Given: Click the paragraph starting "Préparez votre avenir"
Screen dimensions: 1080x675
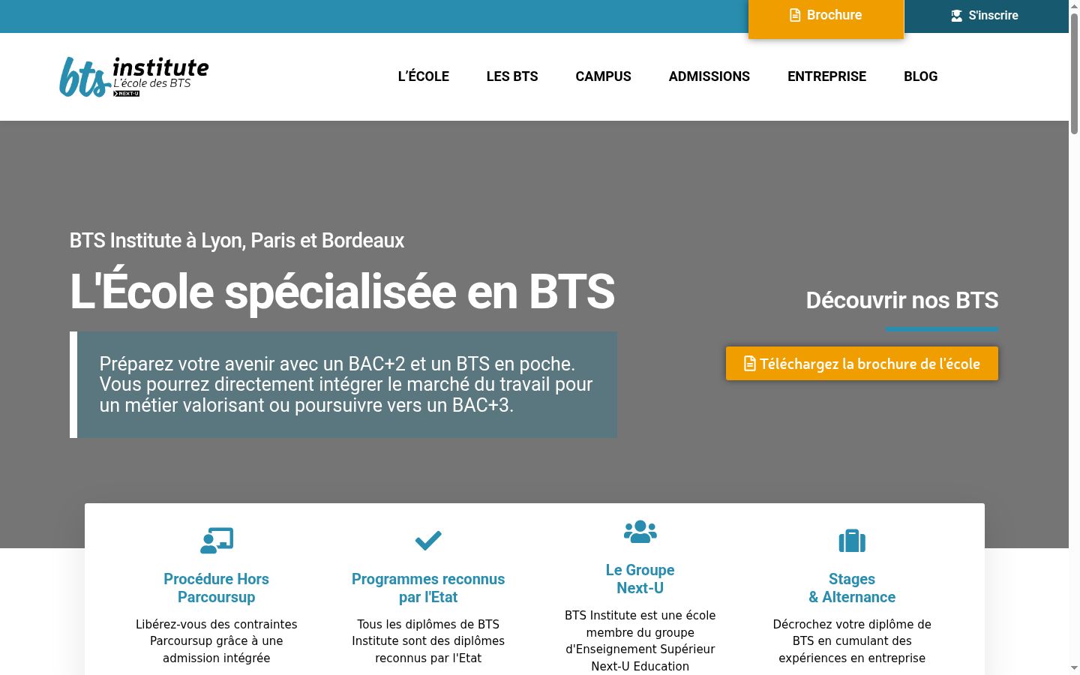Looking at the screenshot, I should coord(346,385).
